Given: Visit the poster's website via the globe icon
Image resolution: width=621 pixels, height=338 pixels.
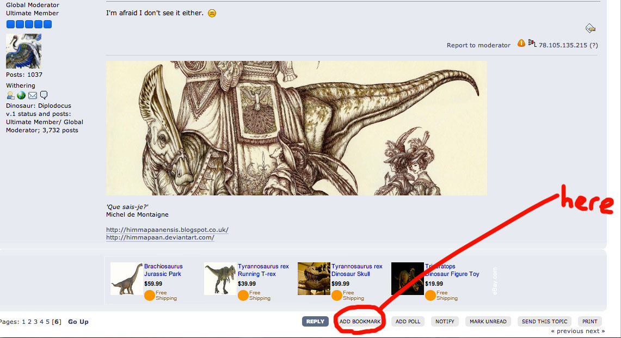Looking at the screenshot, I should (x=21, y=95).
